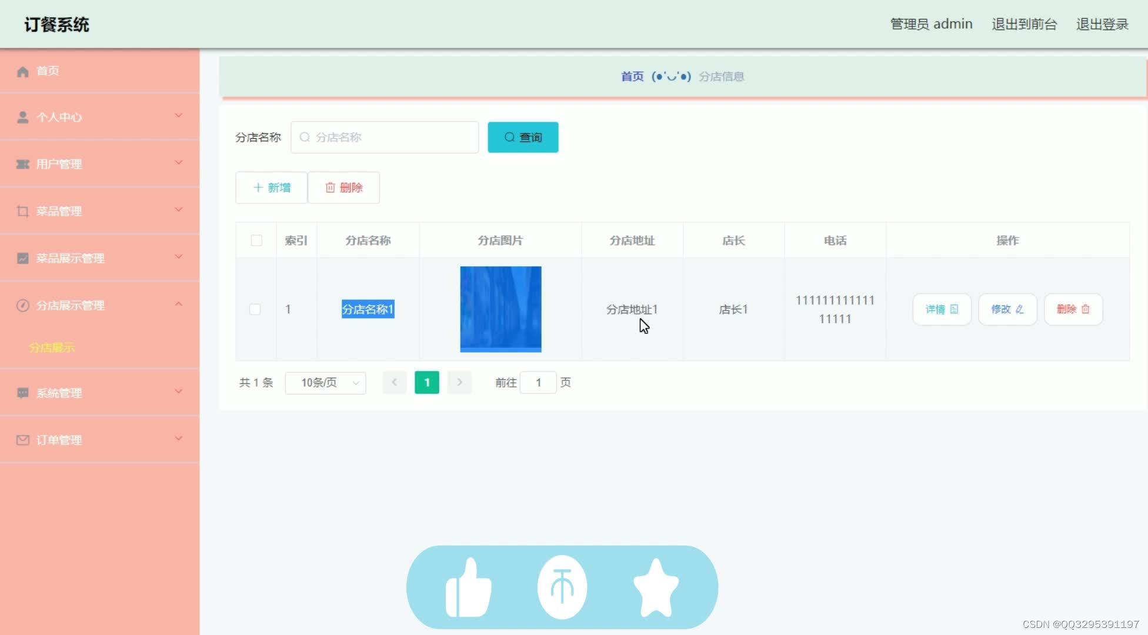Click the 分店名称 column header
This screenshot has width=1148, height=635.
(368, 240)
